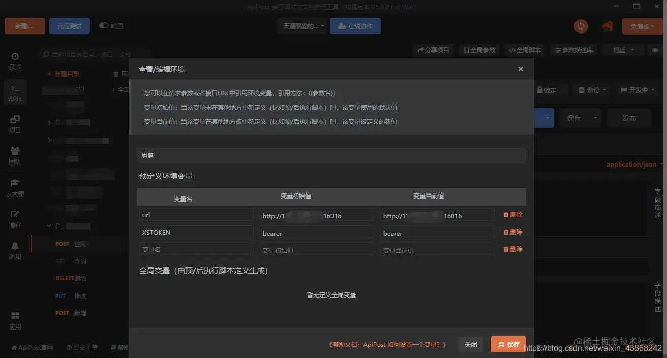Viewport: 667px width, 358px height.
Task: Open 参数描述库 parameter description library
Action: 573,50
